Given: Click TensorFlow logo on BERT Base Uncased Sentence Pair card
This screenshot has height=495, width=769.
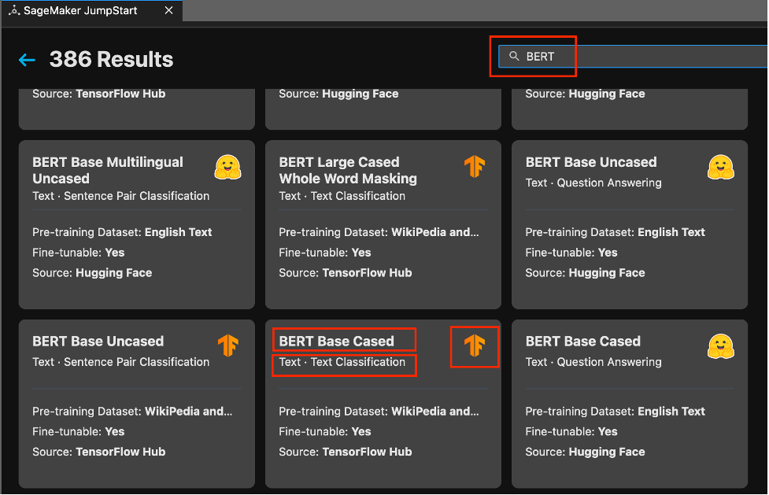Looking at the screenshot, I should (x=227, y=345).
